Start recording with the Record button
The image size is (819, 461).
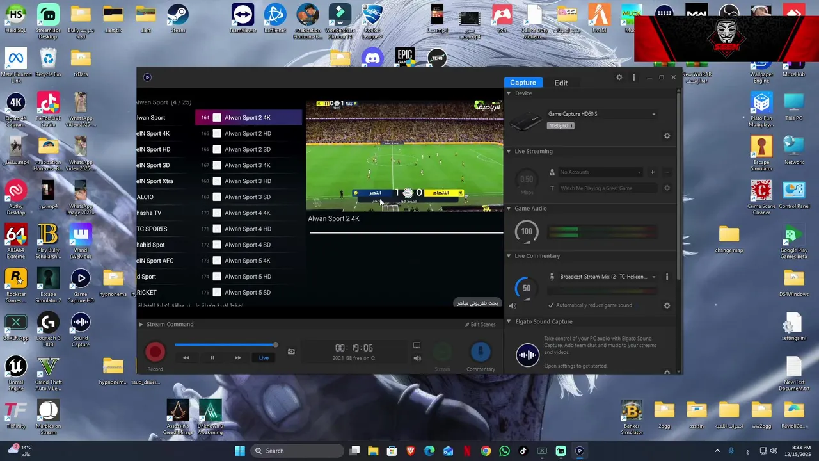click(x=155, y=352)
